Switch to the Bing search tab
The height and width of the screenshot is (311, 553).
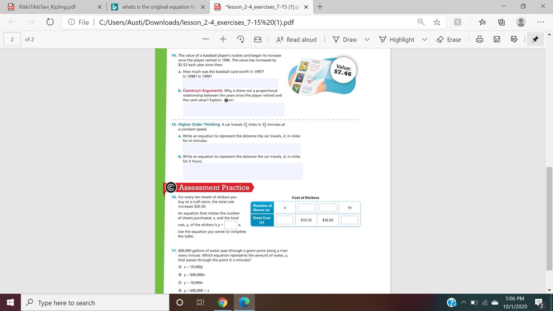(x=159, y=7)
